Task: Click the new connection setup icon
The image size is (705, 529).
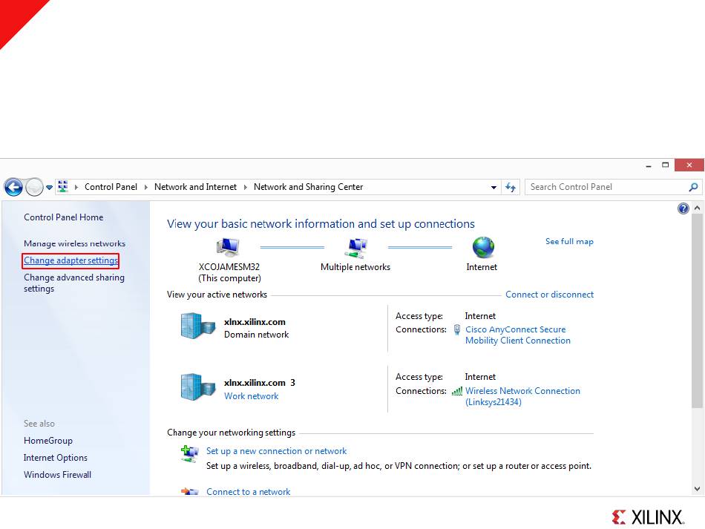Action: point(189,453)
